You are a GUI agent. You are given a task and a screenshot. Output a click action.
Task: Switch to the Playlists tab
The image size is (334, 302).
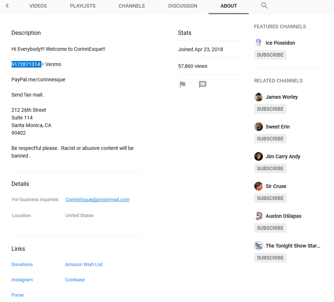point(83,6)
